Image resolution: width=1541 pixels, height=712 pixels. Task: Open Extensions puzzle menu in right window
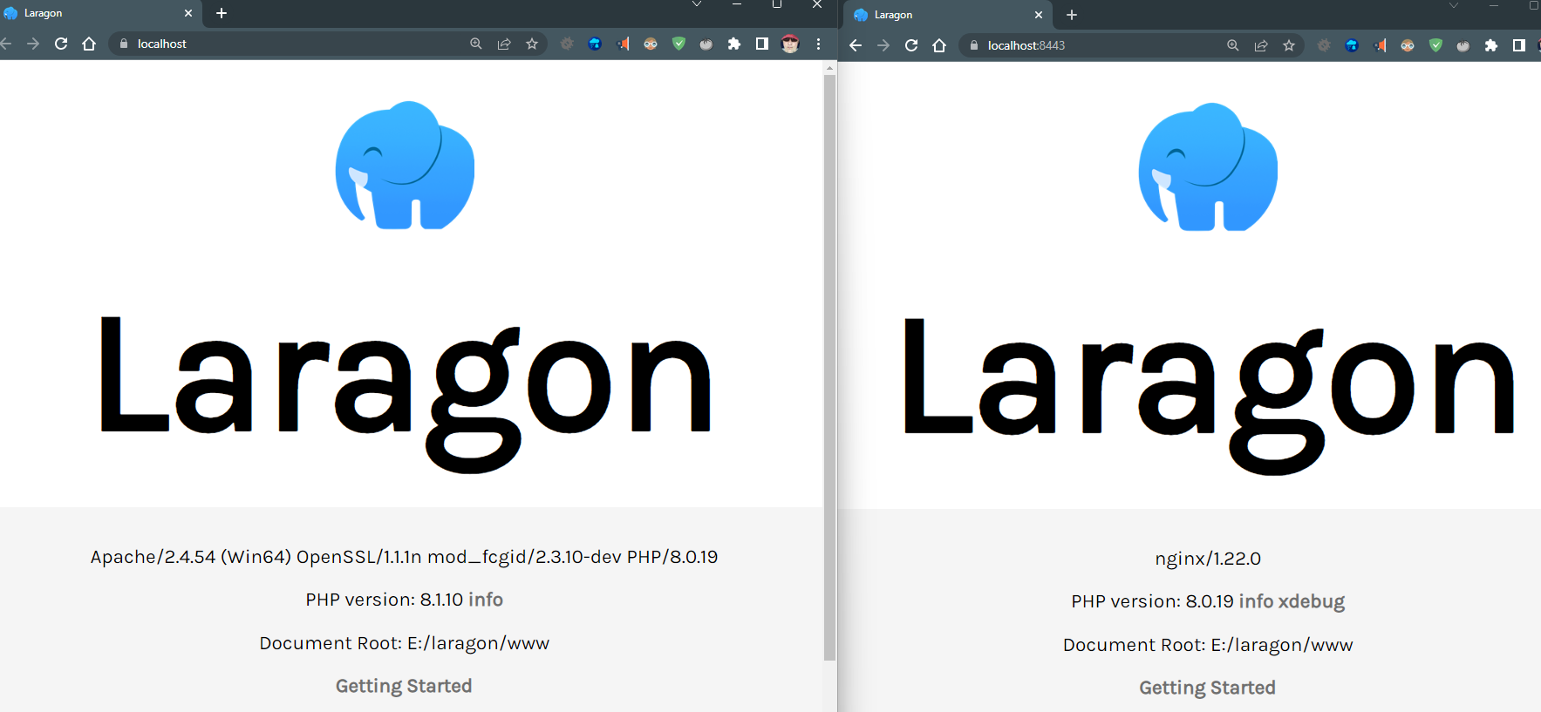[x=1491, y=45]
